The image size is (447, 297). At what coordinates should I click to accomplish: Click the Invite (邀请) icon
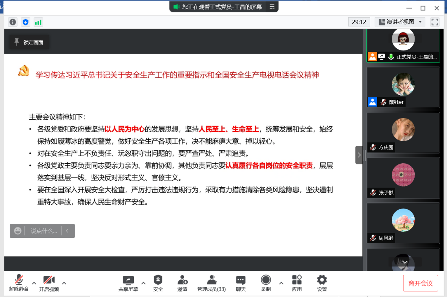pos(182,283)
